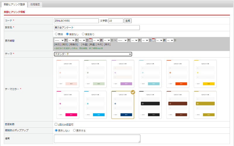This screenshot has width=234, height=146.
Task: Select the 指定あり display period option
Action: [x=83, y=34]
